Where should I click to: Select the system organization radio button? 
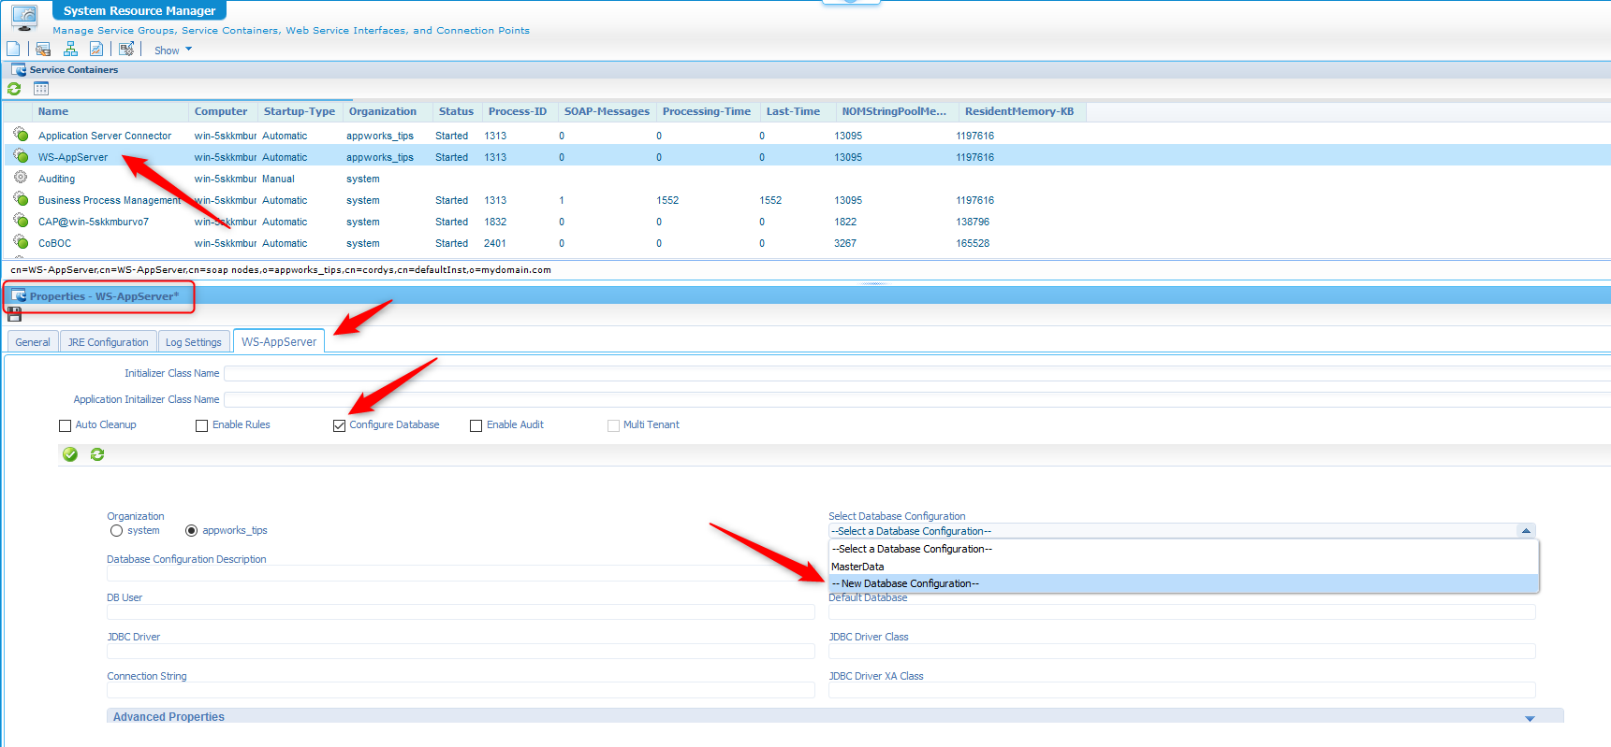click(x=116, y=531)
